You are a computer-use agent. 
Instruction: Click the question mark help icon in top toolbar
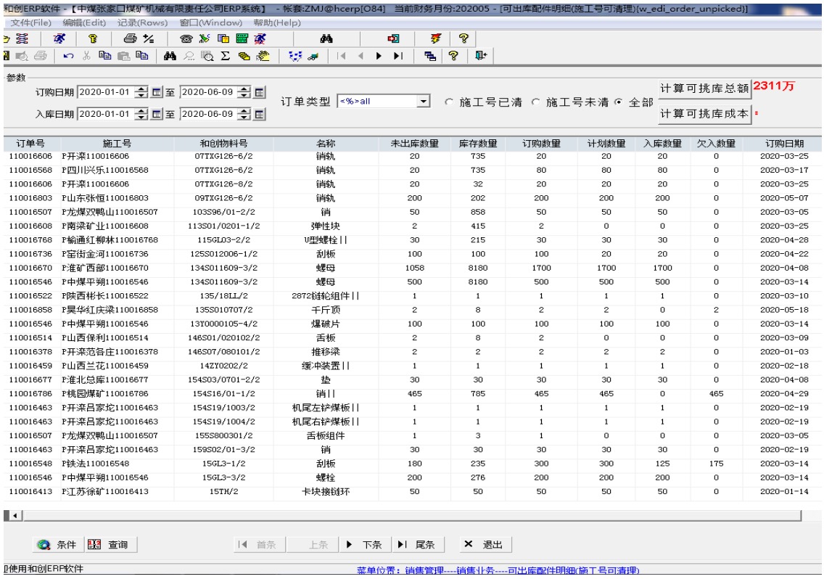click(463, 38)
